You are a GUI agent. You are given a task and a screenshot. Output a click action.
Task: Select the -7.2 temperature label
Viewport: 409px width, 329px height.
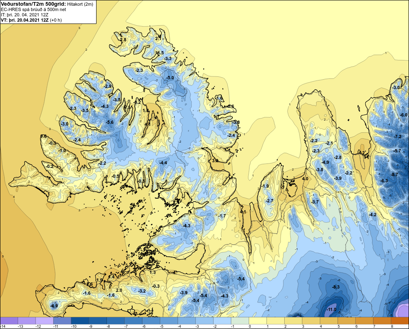click(398, 137)
